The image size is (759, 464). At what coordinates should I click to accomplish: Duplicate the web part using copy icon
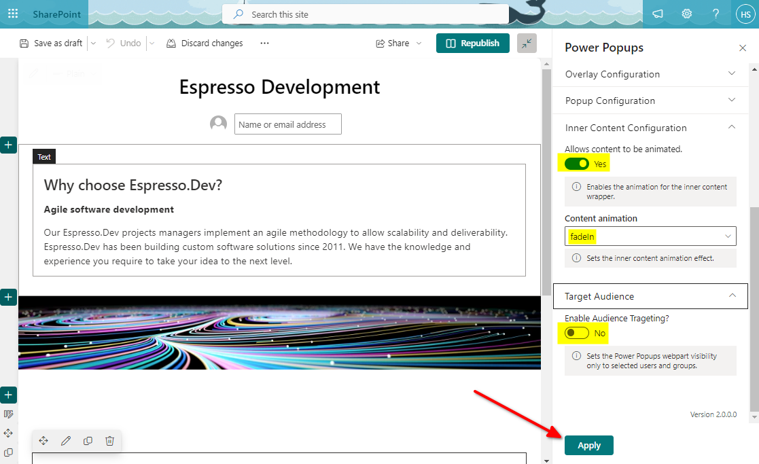[x=88, y=441]
